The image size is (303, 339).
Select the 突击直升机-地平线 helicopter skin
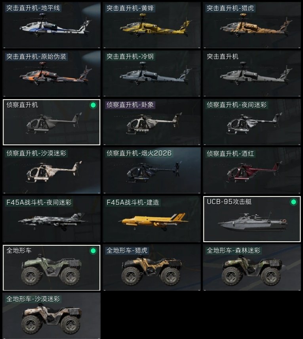pyautogui.click(x=51, y=25)
